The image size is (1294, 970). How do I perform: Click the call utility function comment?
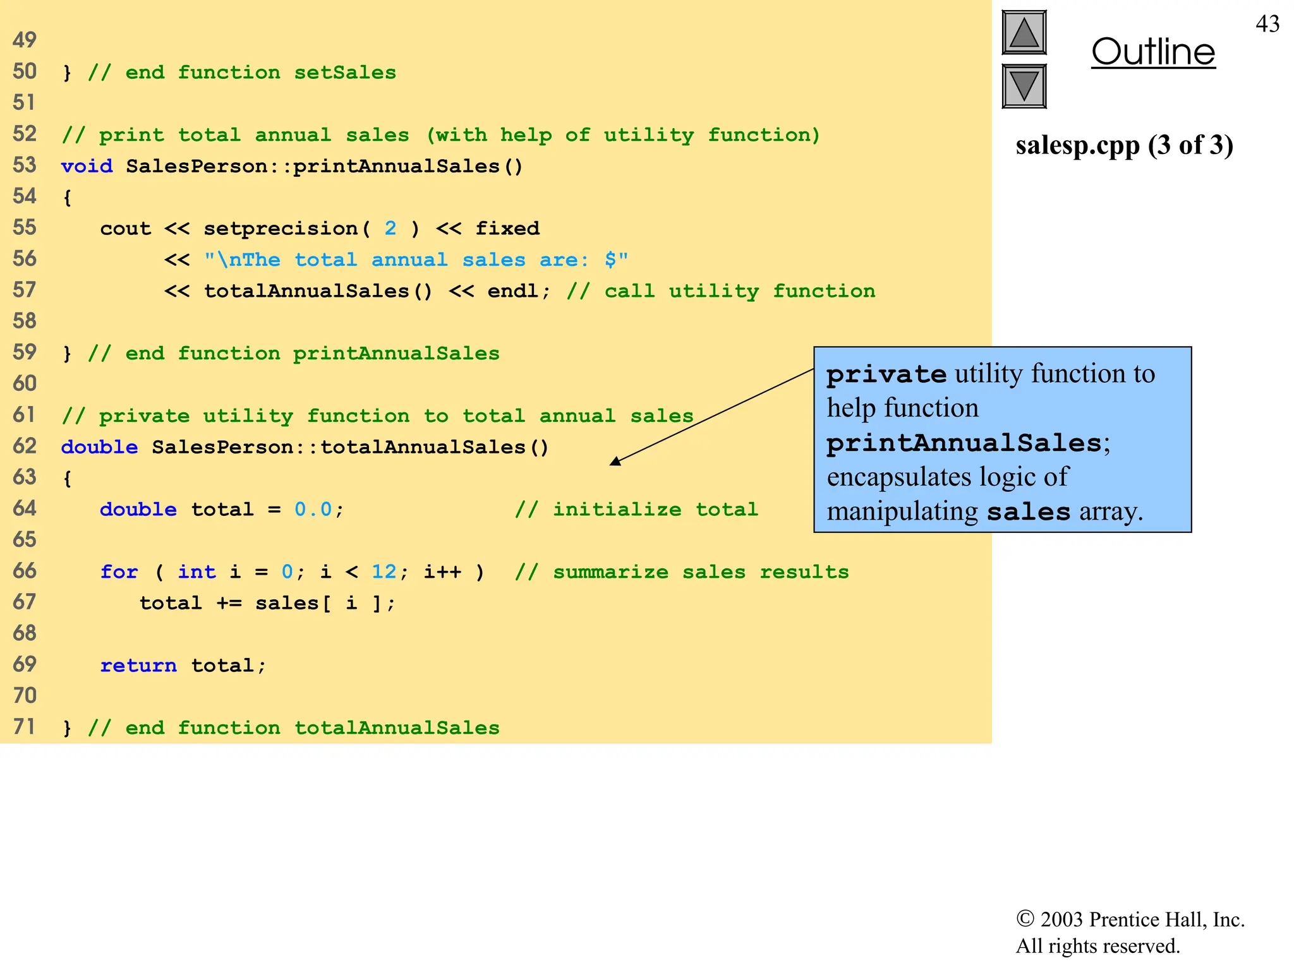[721, 291]
